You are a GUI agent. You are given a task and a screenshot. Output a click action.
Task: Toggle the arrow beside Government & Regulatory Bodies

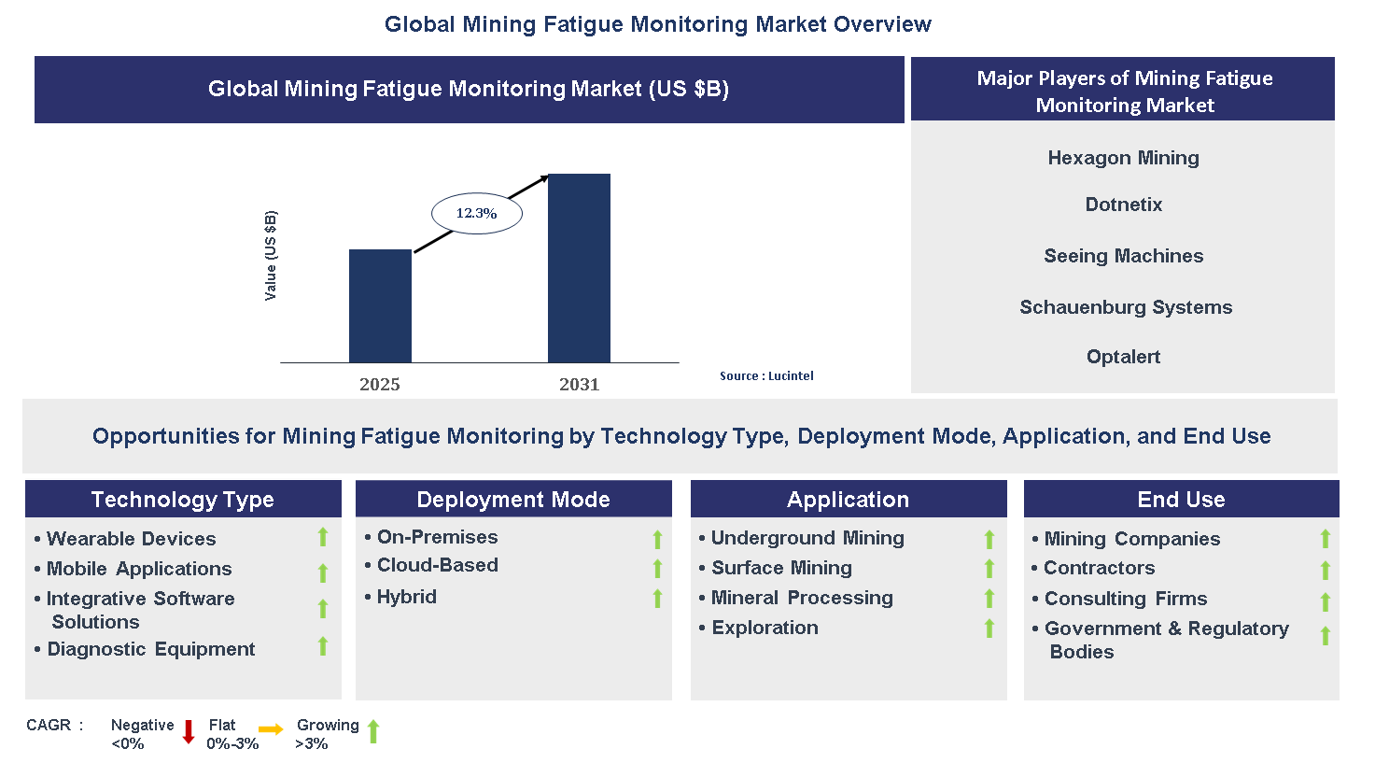[x=1325, y=635]
